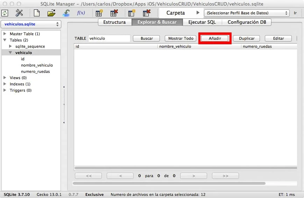
Task: Click the Gecko 13.0.1 status text
Action: click(x=49, y=195)
